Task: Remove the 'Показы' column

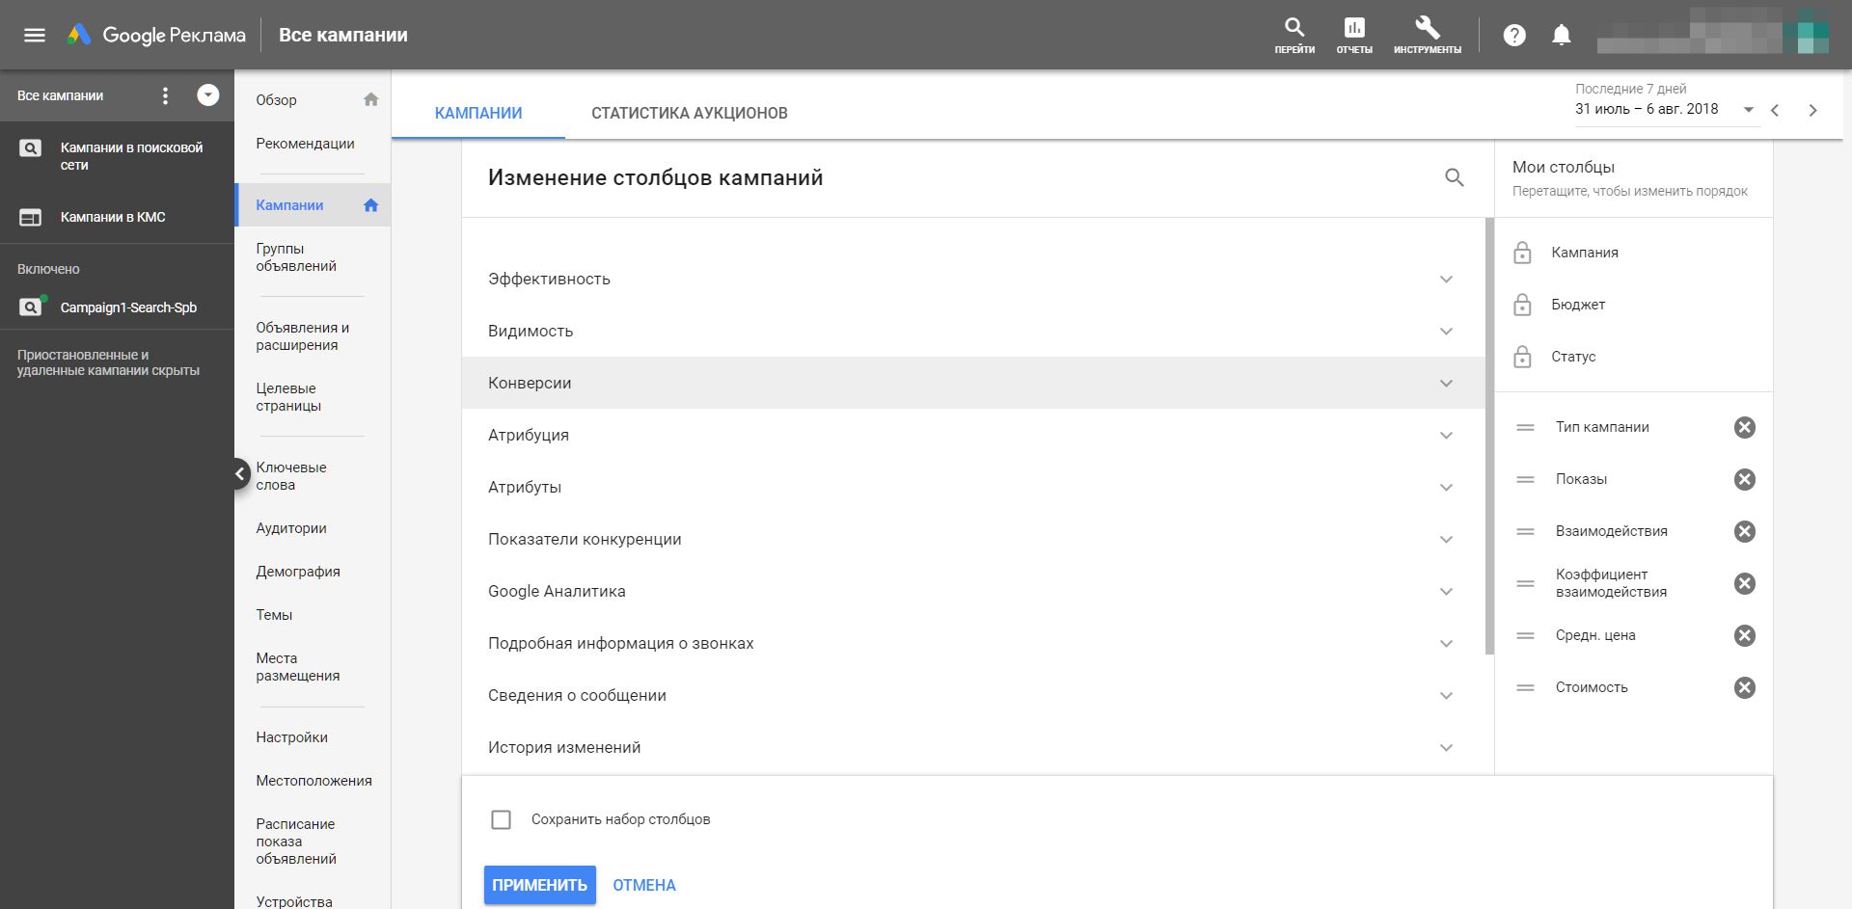Action: [x=1744, y=479]
